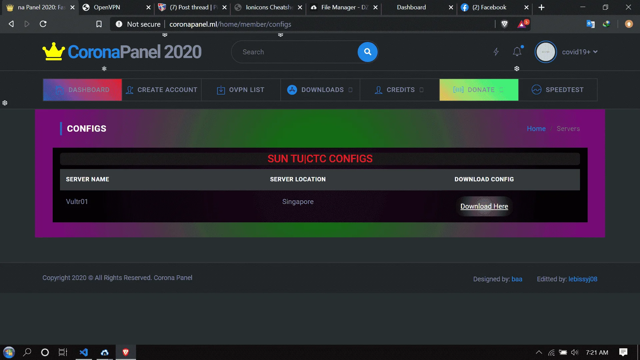Open the Action Center notifications icon
Image resolution: width=640 pixels, height=360 pixels.
[x=623, y=352]
